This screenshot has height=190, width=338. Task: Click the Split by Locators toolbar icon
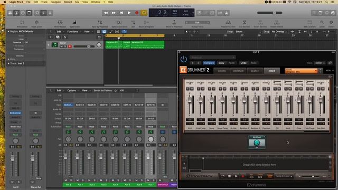coord(119,22)
